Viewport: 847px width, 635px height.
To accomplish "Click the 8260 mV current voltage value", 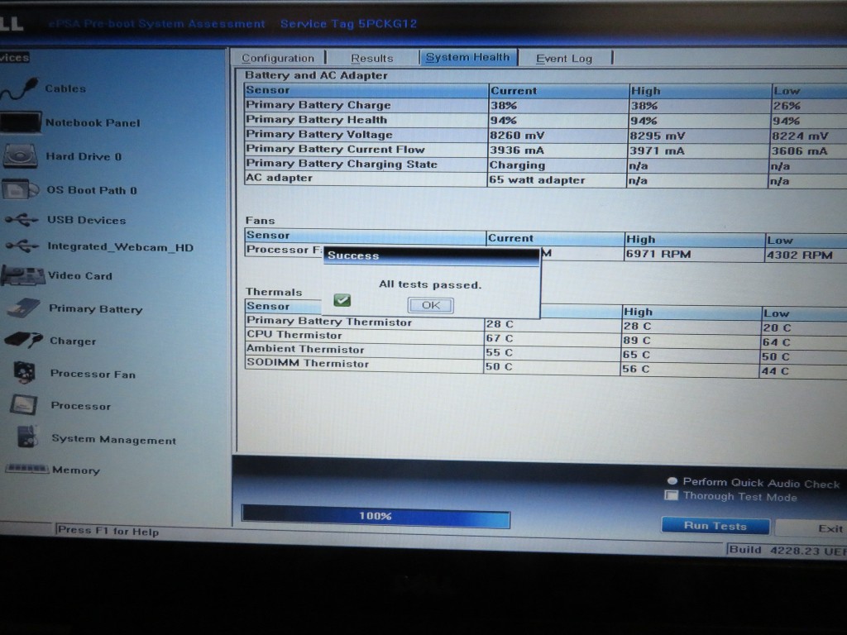I will coord(517,135).
